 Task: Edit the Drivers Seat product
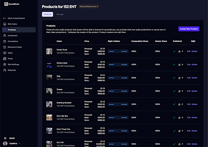click(189, 65)
